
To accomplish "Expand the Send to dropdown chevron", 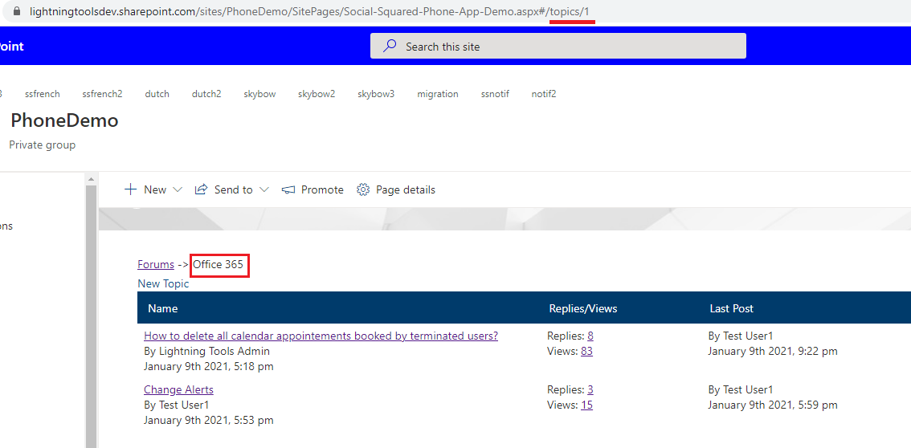I will [263, 190].
